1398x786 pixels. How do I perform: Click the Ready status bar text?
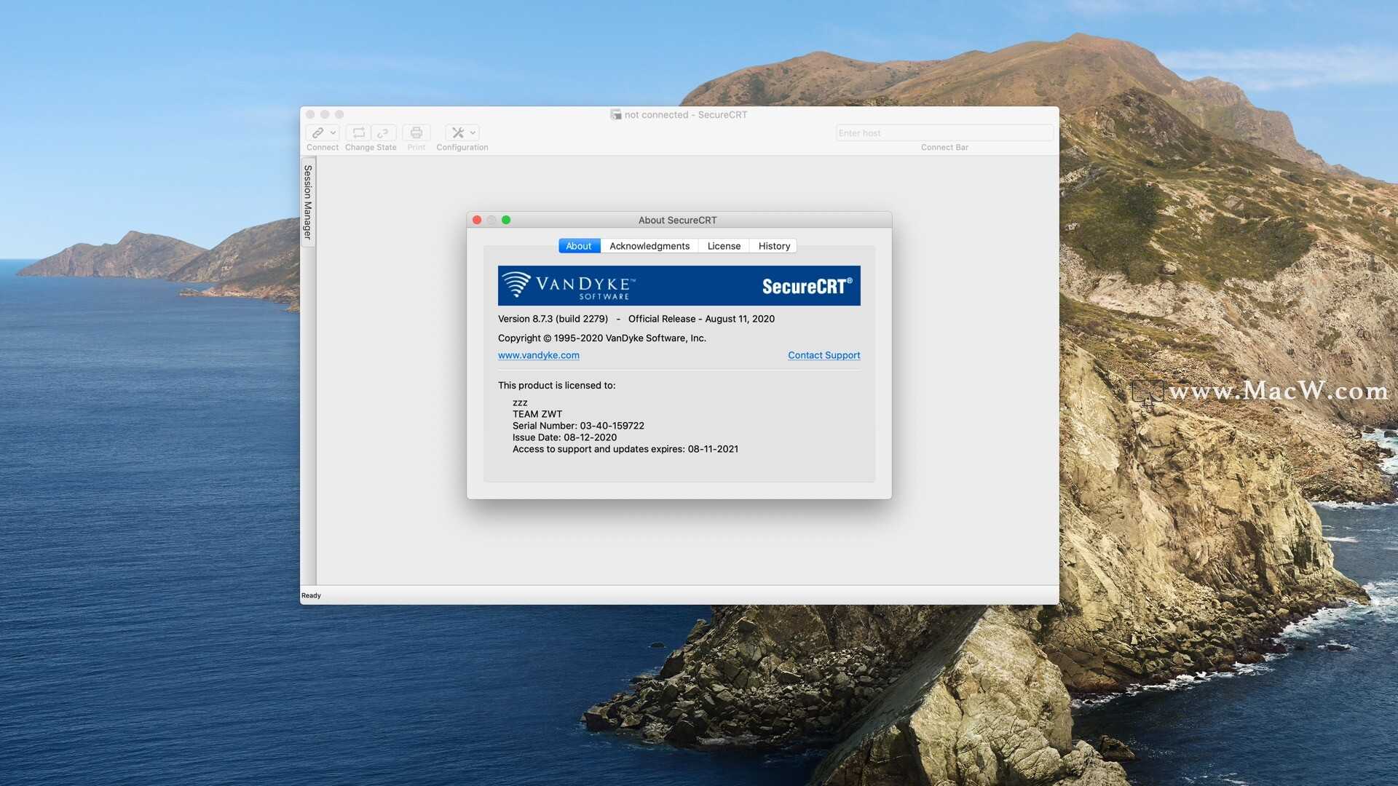pyautogui.click(x=311, y=595)
